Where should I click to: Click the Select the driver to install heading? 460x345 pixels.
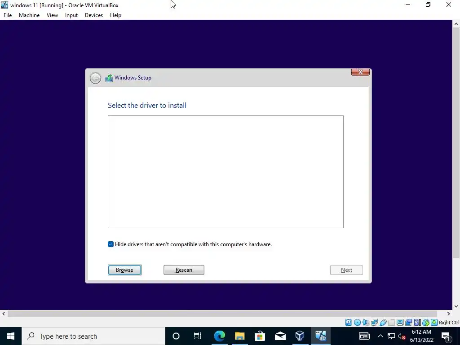[147, 105]
